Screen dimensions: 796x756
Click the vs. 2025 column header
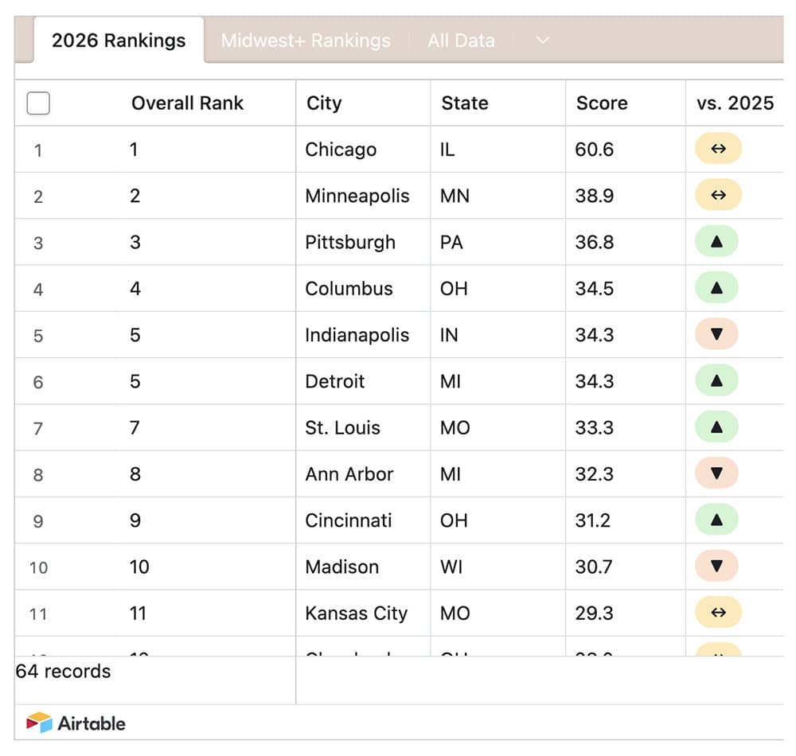(x=735, y=103)
